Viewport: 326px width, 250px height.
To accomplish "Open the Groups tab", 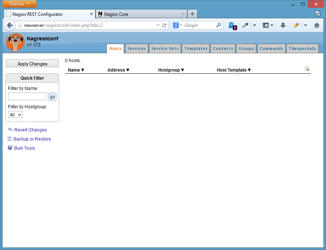I will click(x=246, y=48).
